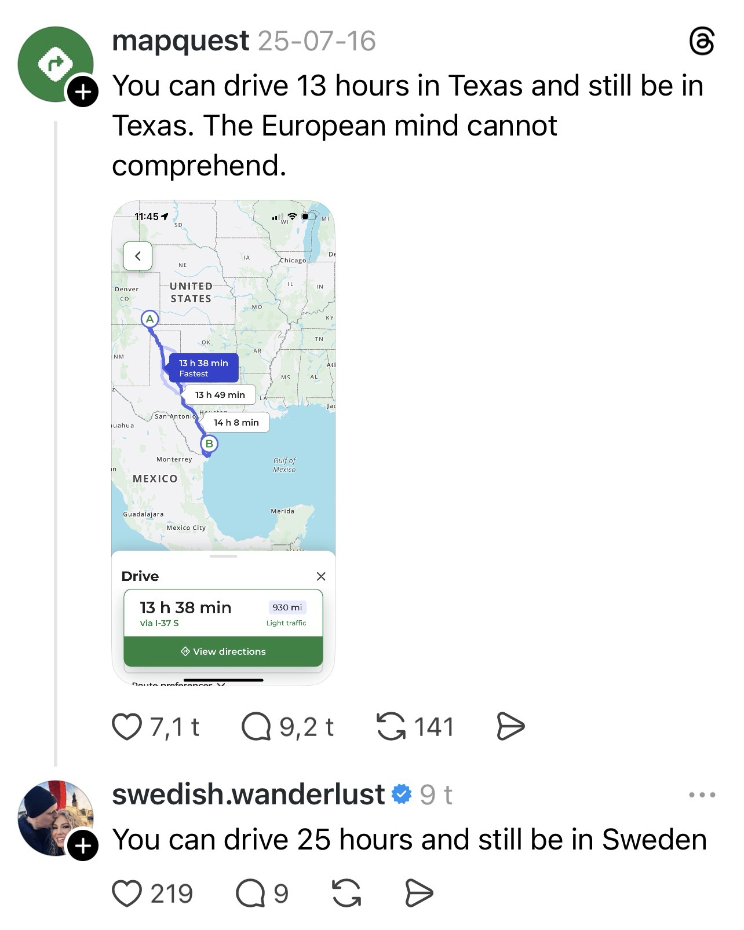Open the Threads logo icon

(702, 42)
